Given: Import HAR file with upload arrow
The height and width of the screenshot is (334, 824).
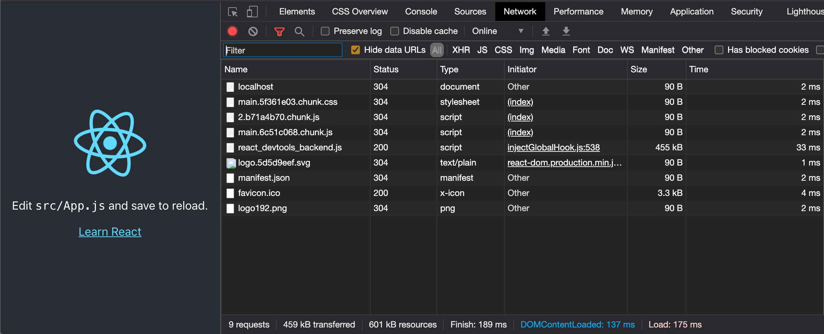Looking at the screenshot, I should [546, 31].
